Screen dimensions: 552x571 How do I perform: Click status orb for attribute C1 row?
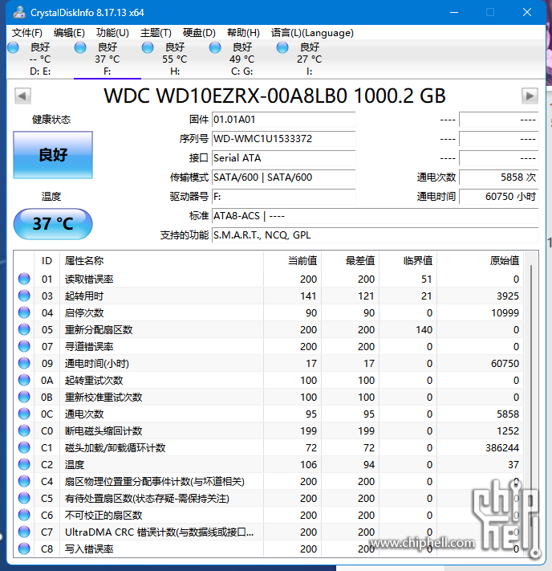click(x=24, y=447)
